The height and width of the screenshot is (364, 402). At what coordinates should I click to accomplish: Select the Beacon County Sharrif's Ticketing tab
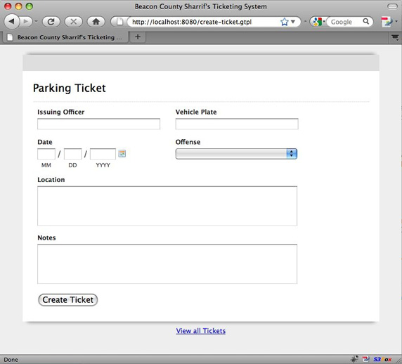click(65, 37)
